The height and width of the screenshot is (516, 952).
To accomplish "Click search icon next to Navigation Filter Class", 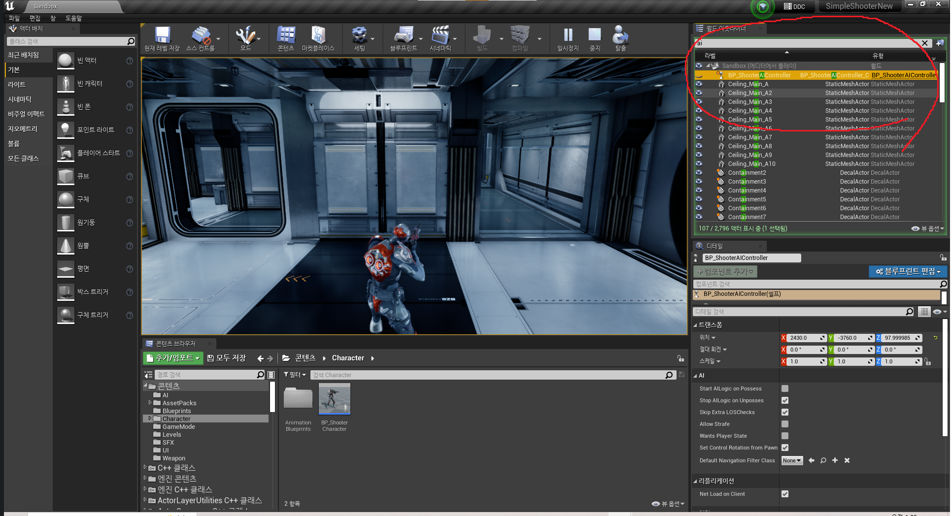I will click(823, 460).
